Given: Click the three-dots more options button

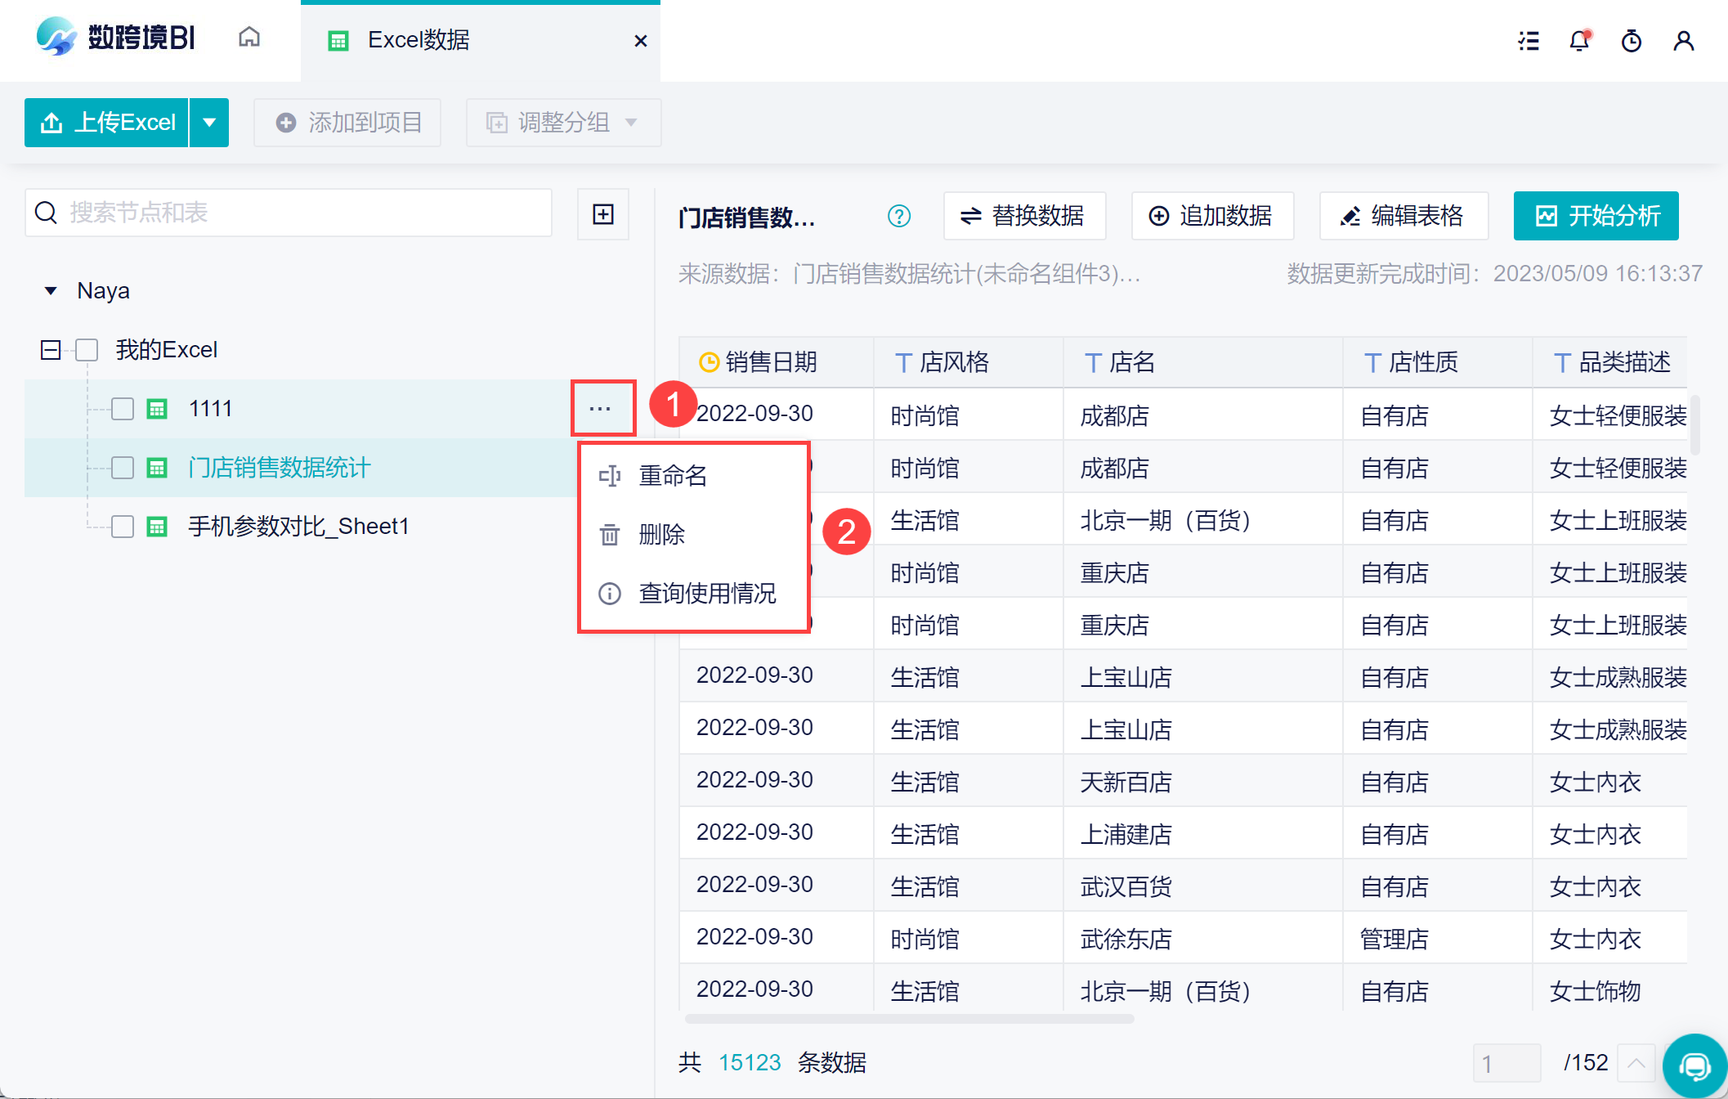Looking at the screenshot, I should 601,408.
